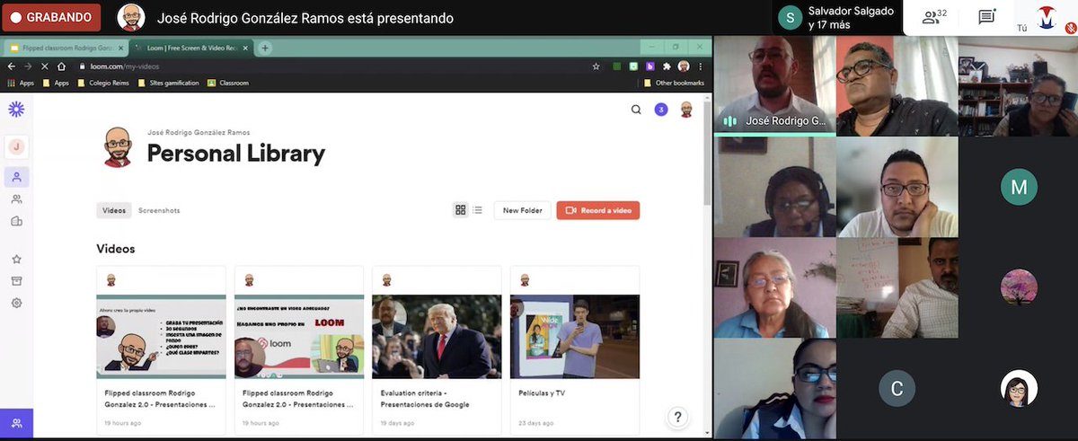Click the '23 days ago' timestamp

pos(536,423)
